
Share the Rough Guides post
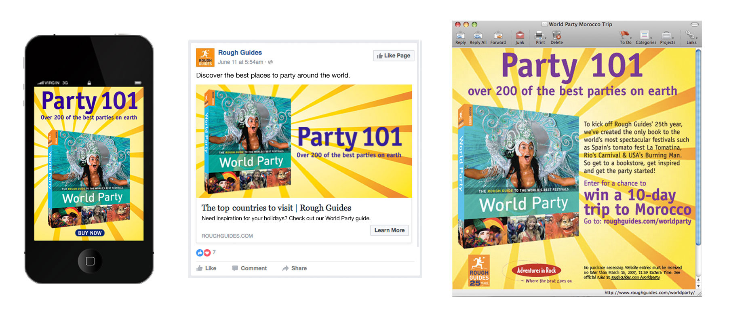point(295,268)
